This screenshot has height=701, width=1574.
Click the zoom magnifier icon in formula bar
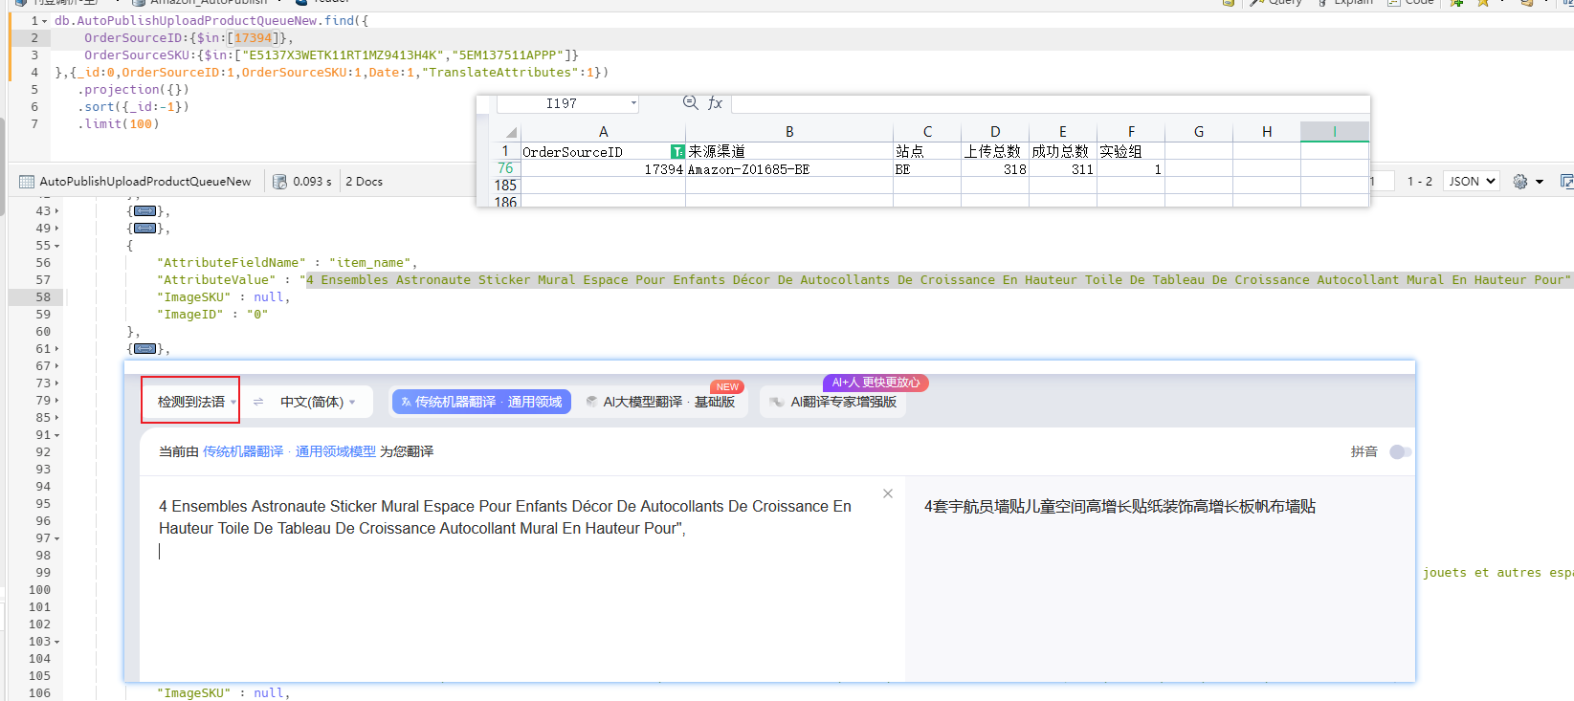coord(690,102)
